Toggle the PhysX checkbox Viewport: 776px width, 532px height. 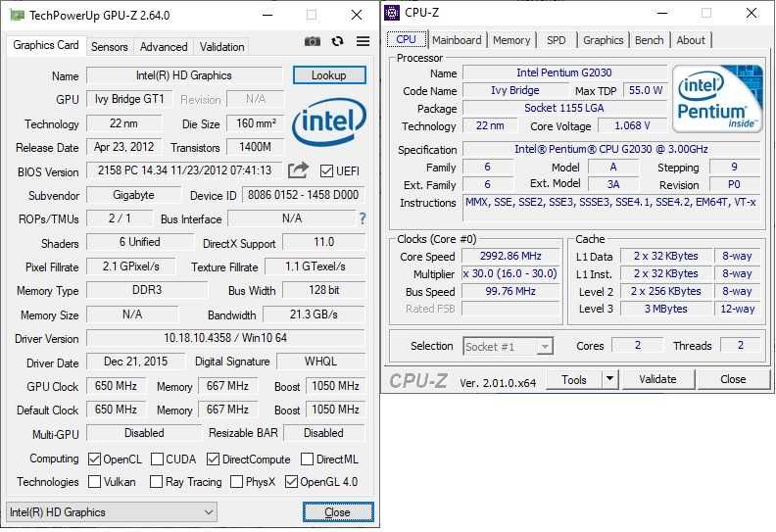click(236, 481)
